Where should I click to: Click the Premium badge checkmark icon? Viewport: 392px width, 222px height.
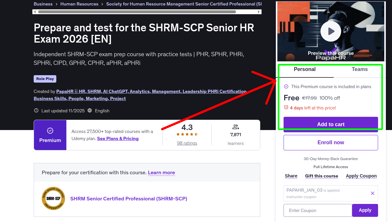click(50, 131)
